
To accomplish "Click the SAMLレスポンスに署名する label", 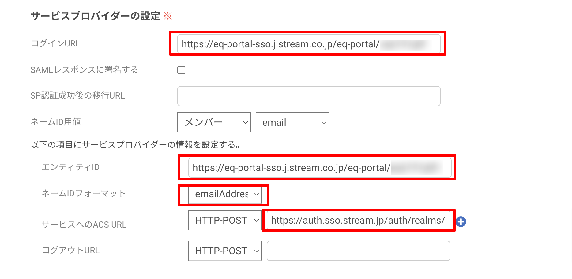I will (x=84, y=70).
